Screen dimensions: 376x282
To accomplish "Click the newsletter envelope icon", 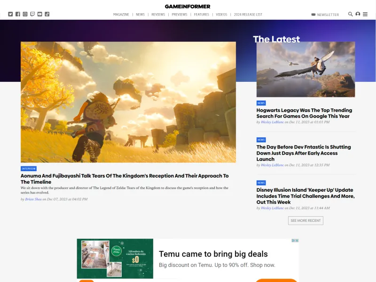I will click(313, 15).
